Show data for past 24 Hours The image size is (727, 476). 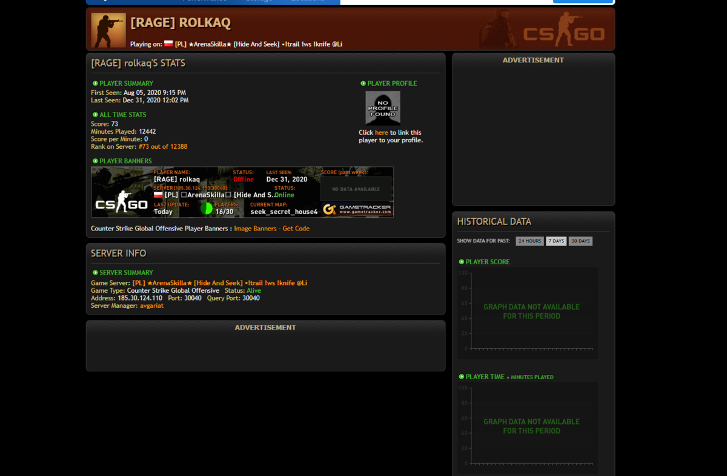(x=529, y=241)
